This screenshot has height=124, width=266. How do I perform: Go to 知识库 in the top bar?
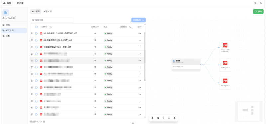[x=20, y=3]
